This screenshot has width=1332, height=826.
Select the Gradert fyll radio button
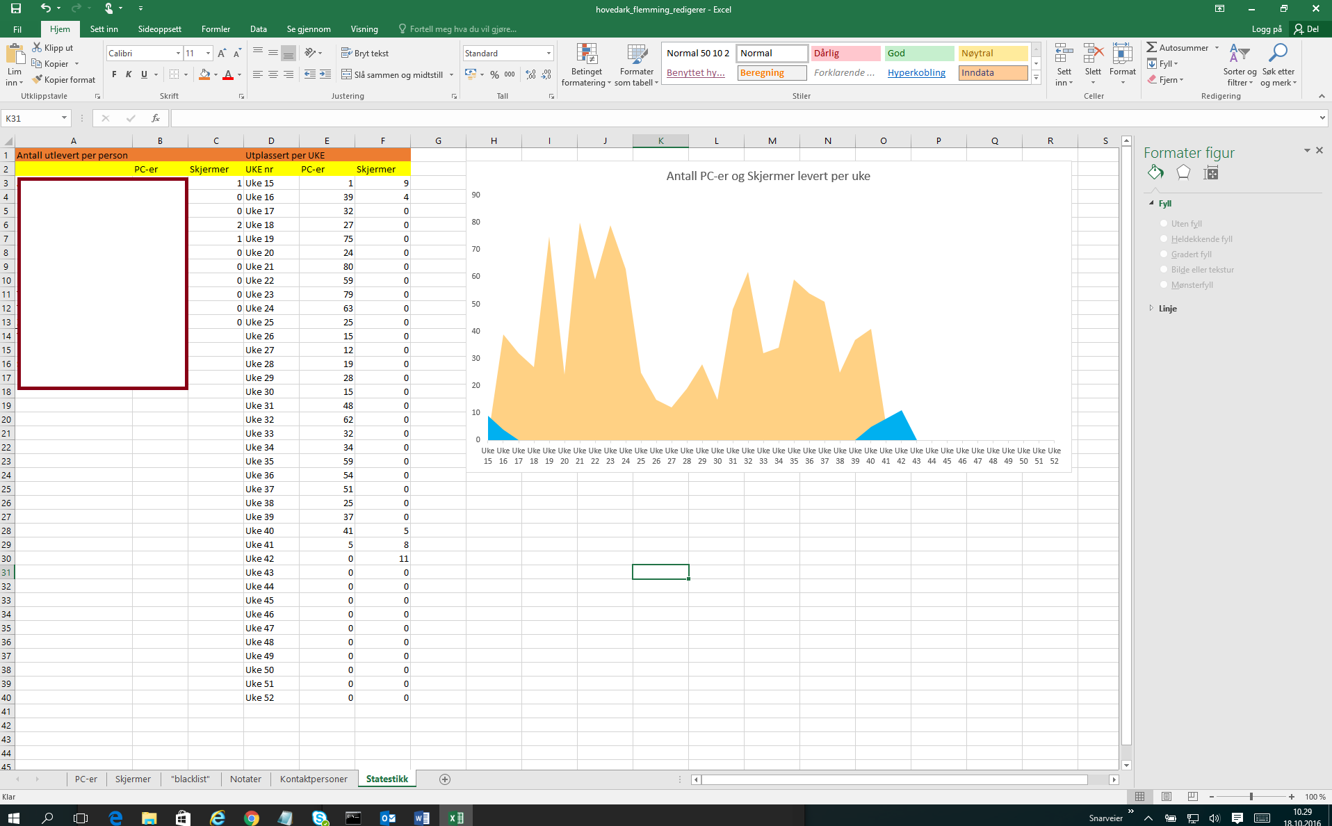pos(1164,254)
